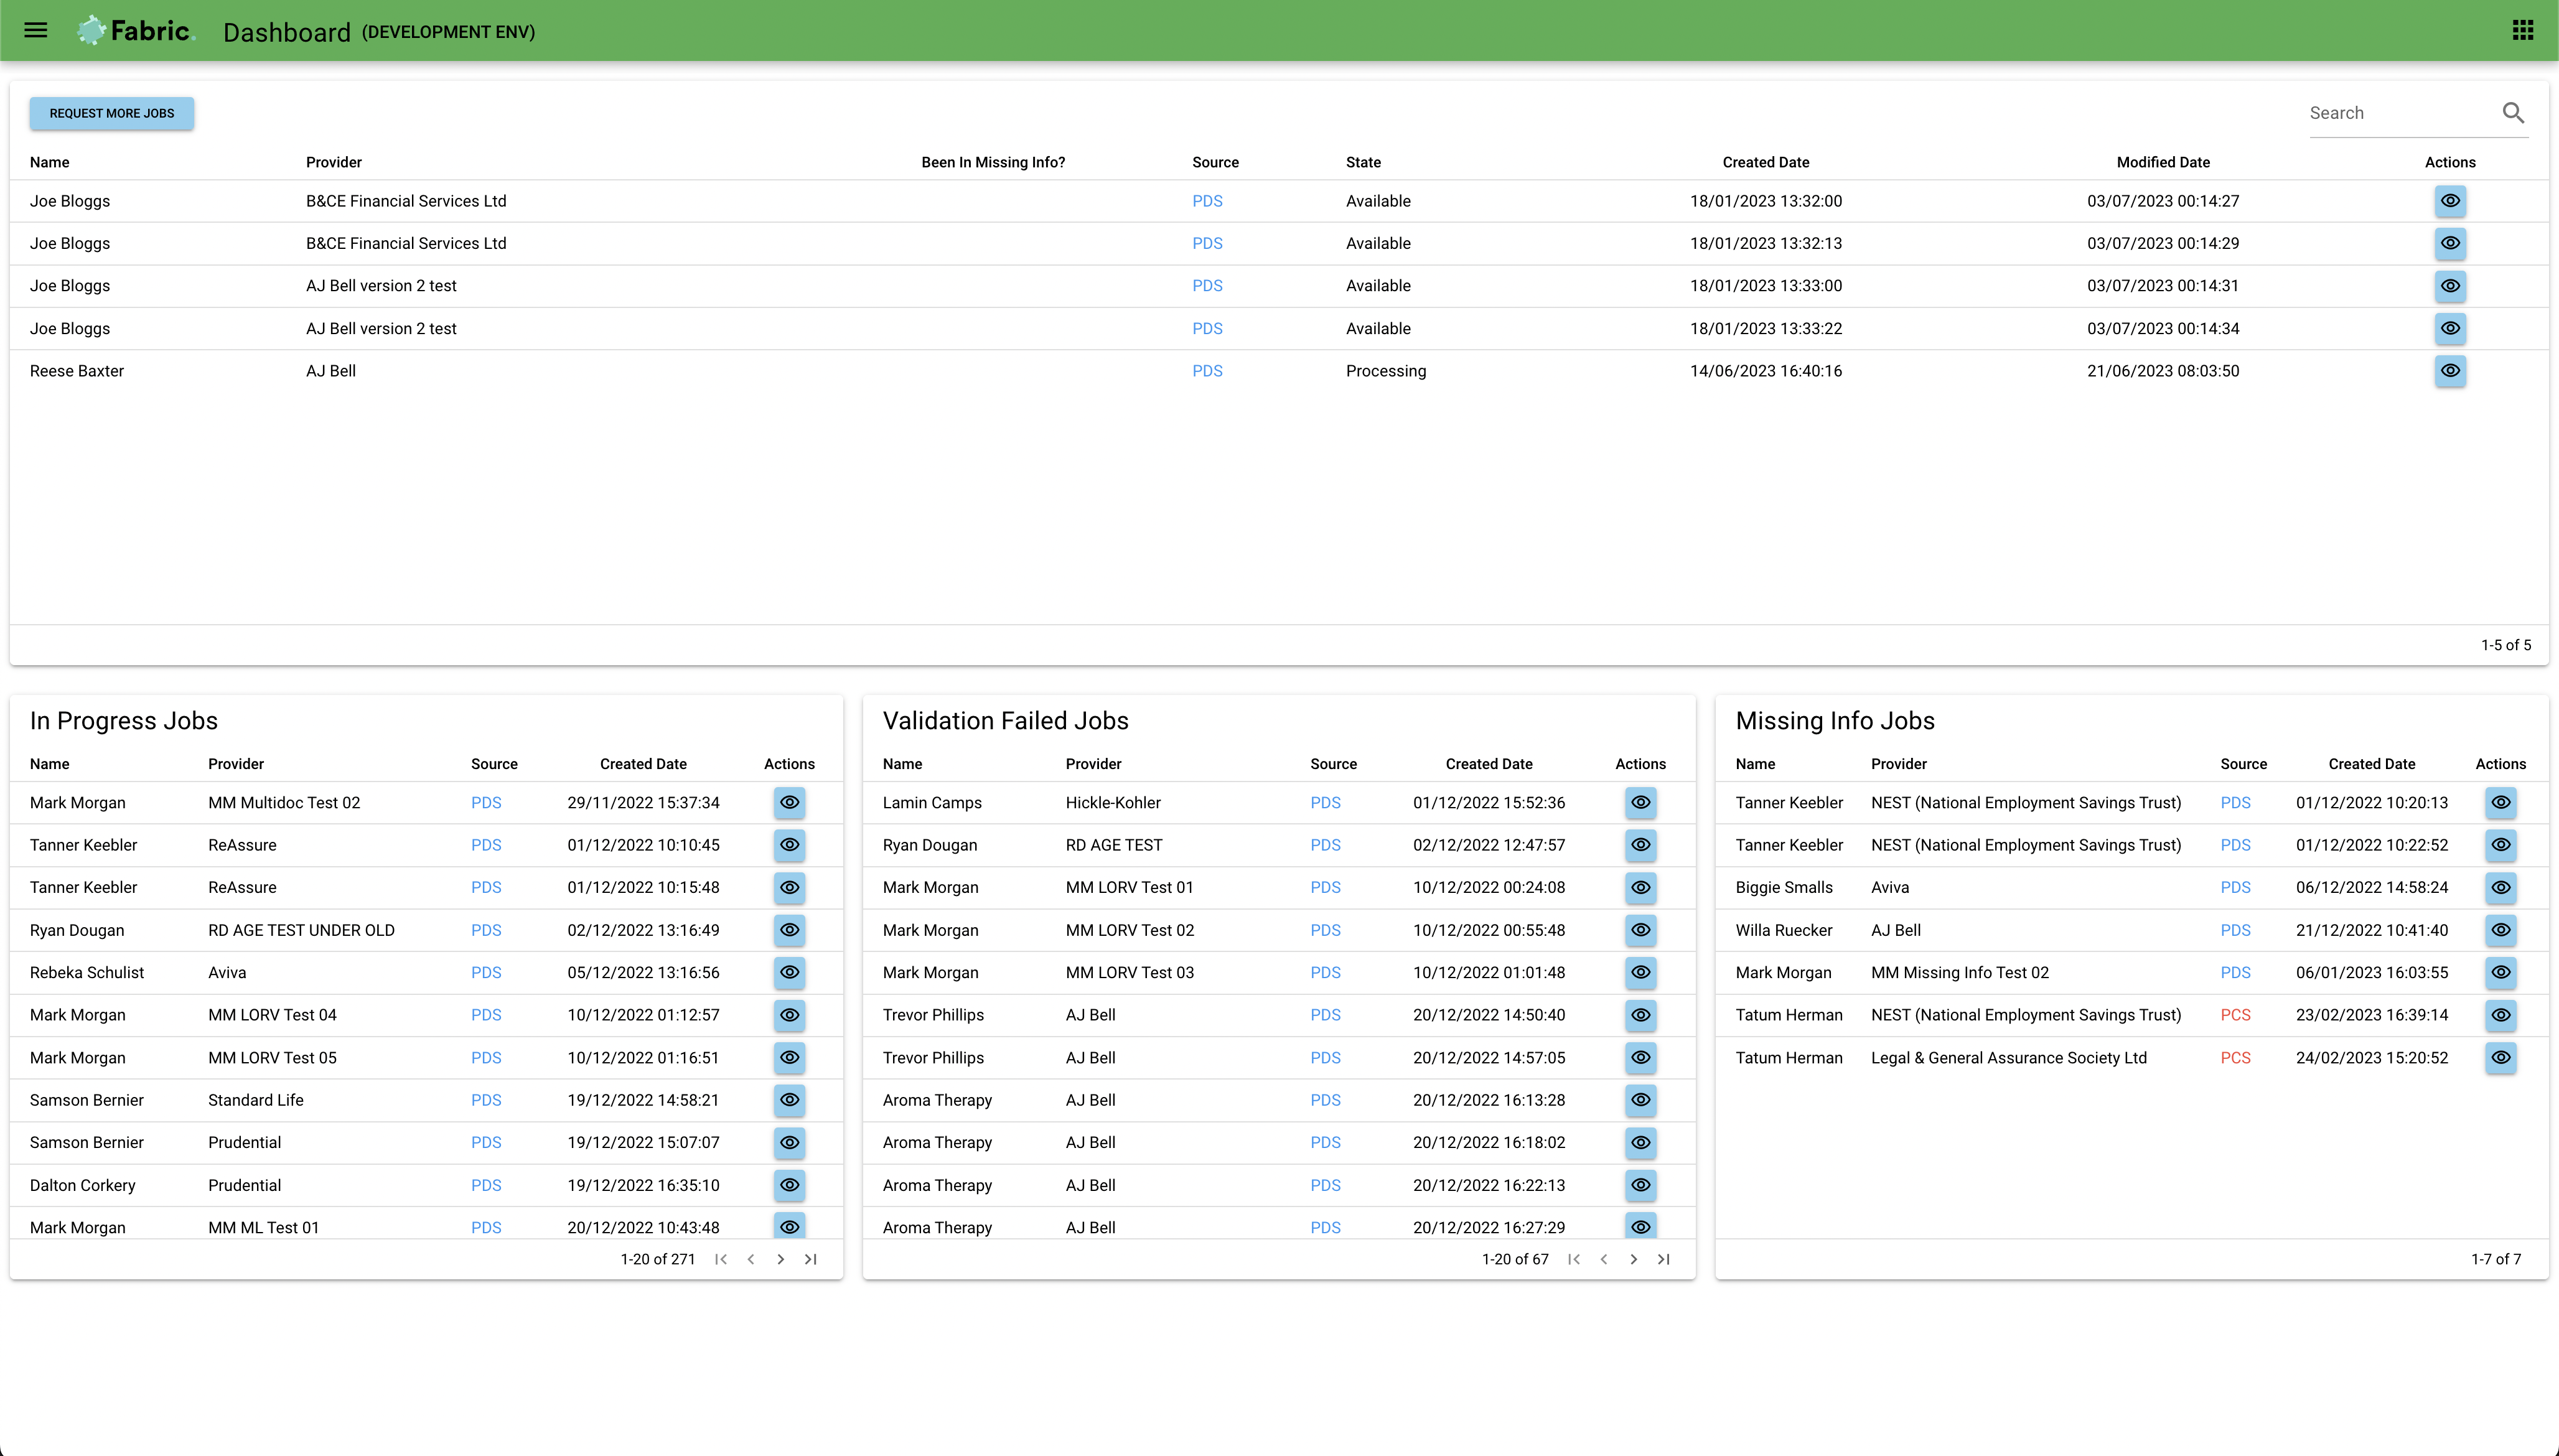
Task: Open the PDS link for Joe Bloggs created 13:32:00
Action: pyautogui.click(x=1207, y=201)
